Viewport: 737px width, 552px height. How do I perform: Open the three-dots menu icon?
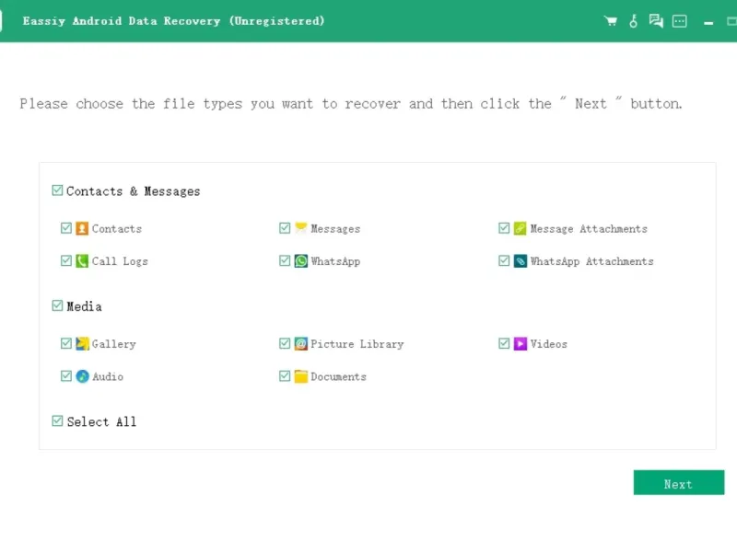[x=680, y=21]
